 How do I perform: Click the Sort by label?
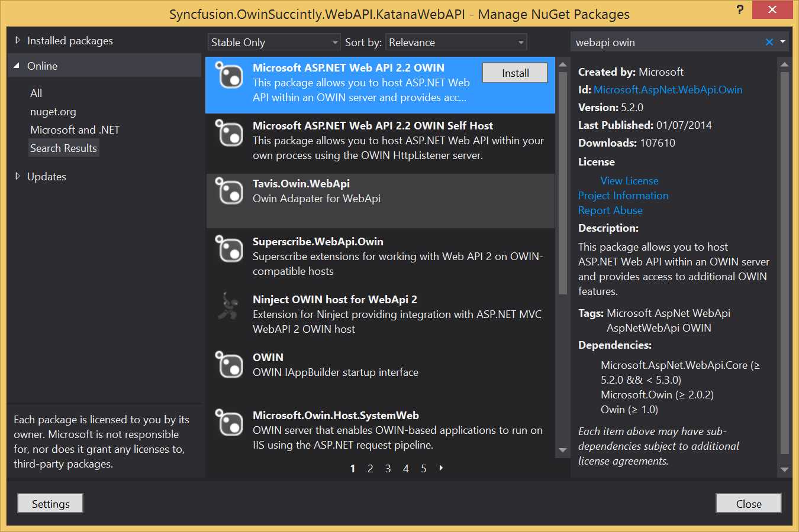(363, 42)
